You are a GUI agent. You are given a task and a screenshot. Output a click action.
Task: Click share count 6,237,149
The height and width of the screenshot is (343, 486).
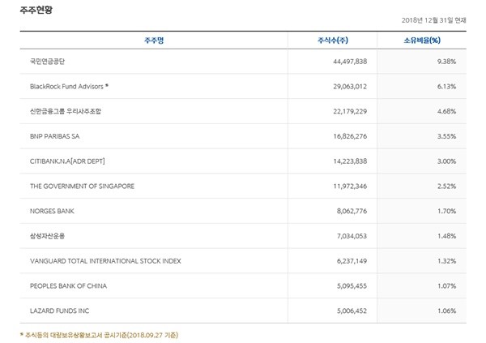(x=352, y=261)
